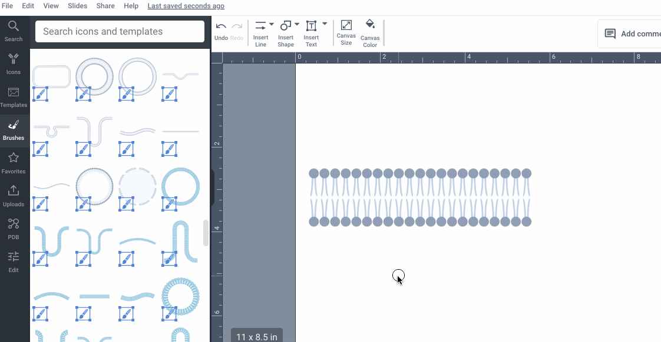Select the lipid bilayer on the canvas
Screen dimensions: 661x342
pyautogui.click(x=420, y=197)
